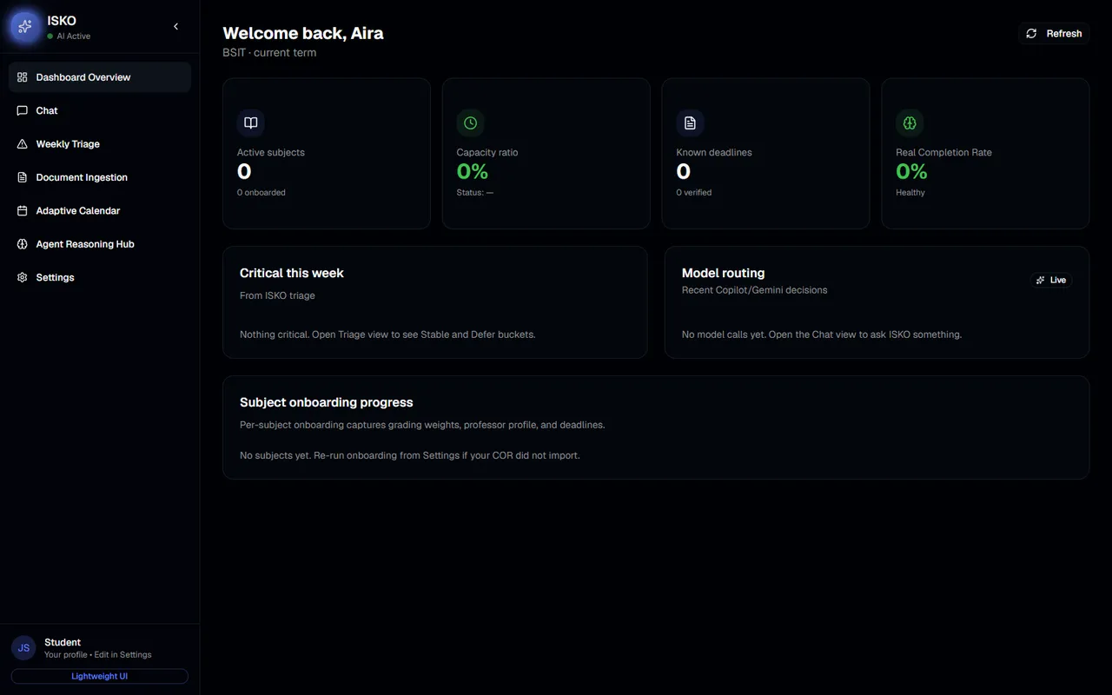The width and height of the screenshot is (1112, 695).
Task: Toggle the Lightweight UI button
Action: pyautogui.click(x=100, y=676)
